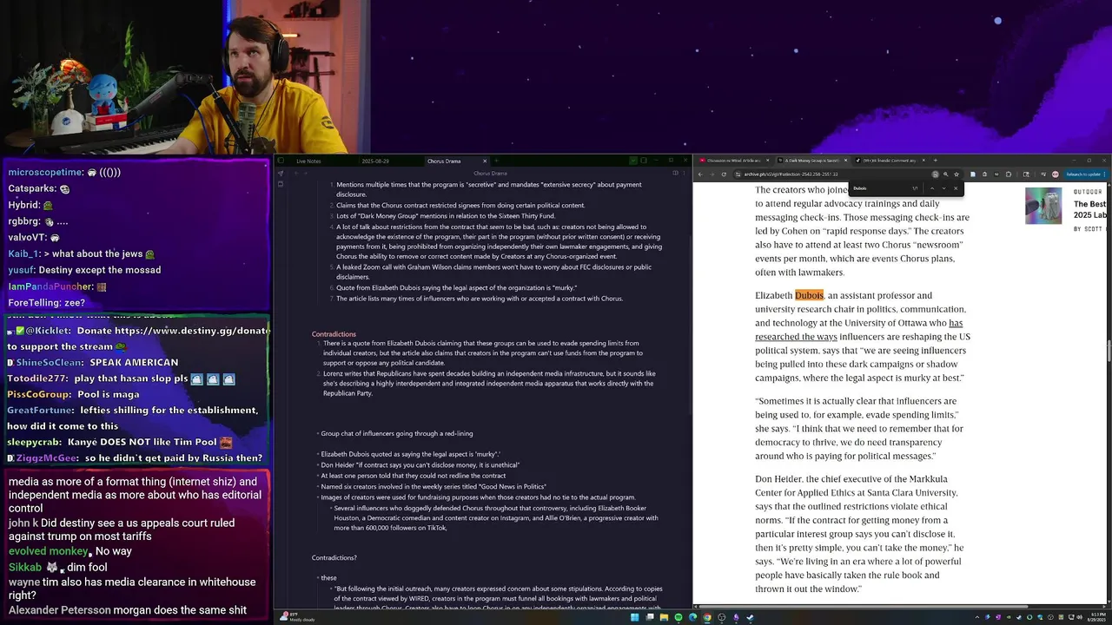Open the clock and date in taskbar
Viewport: 1112px width, 625px height.
click(x=1098, y=617)
